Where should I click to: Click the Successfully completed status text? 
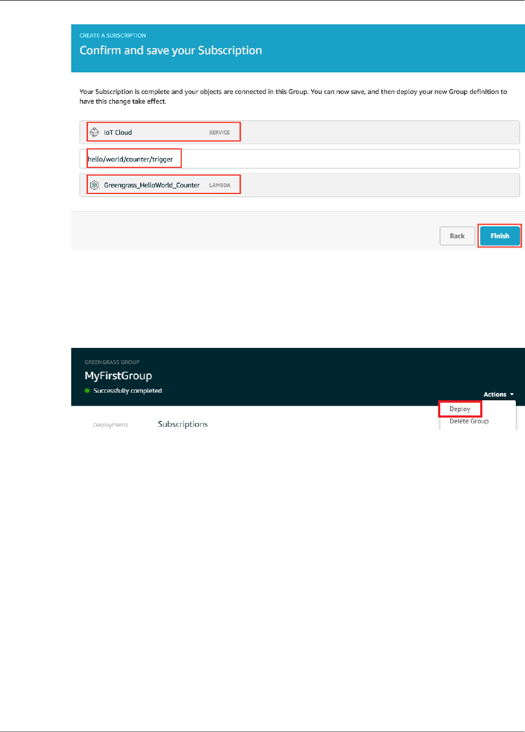click(128, 391)
